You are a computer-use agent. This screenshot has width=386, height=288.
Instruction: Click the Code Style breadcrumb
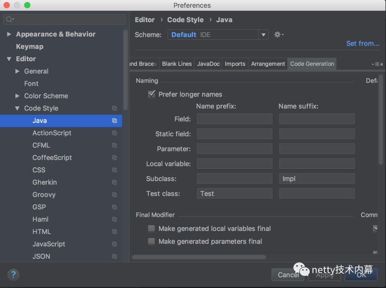[x=185, y=20]
